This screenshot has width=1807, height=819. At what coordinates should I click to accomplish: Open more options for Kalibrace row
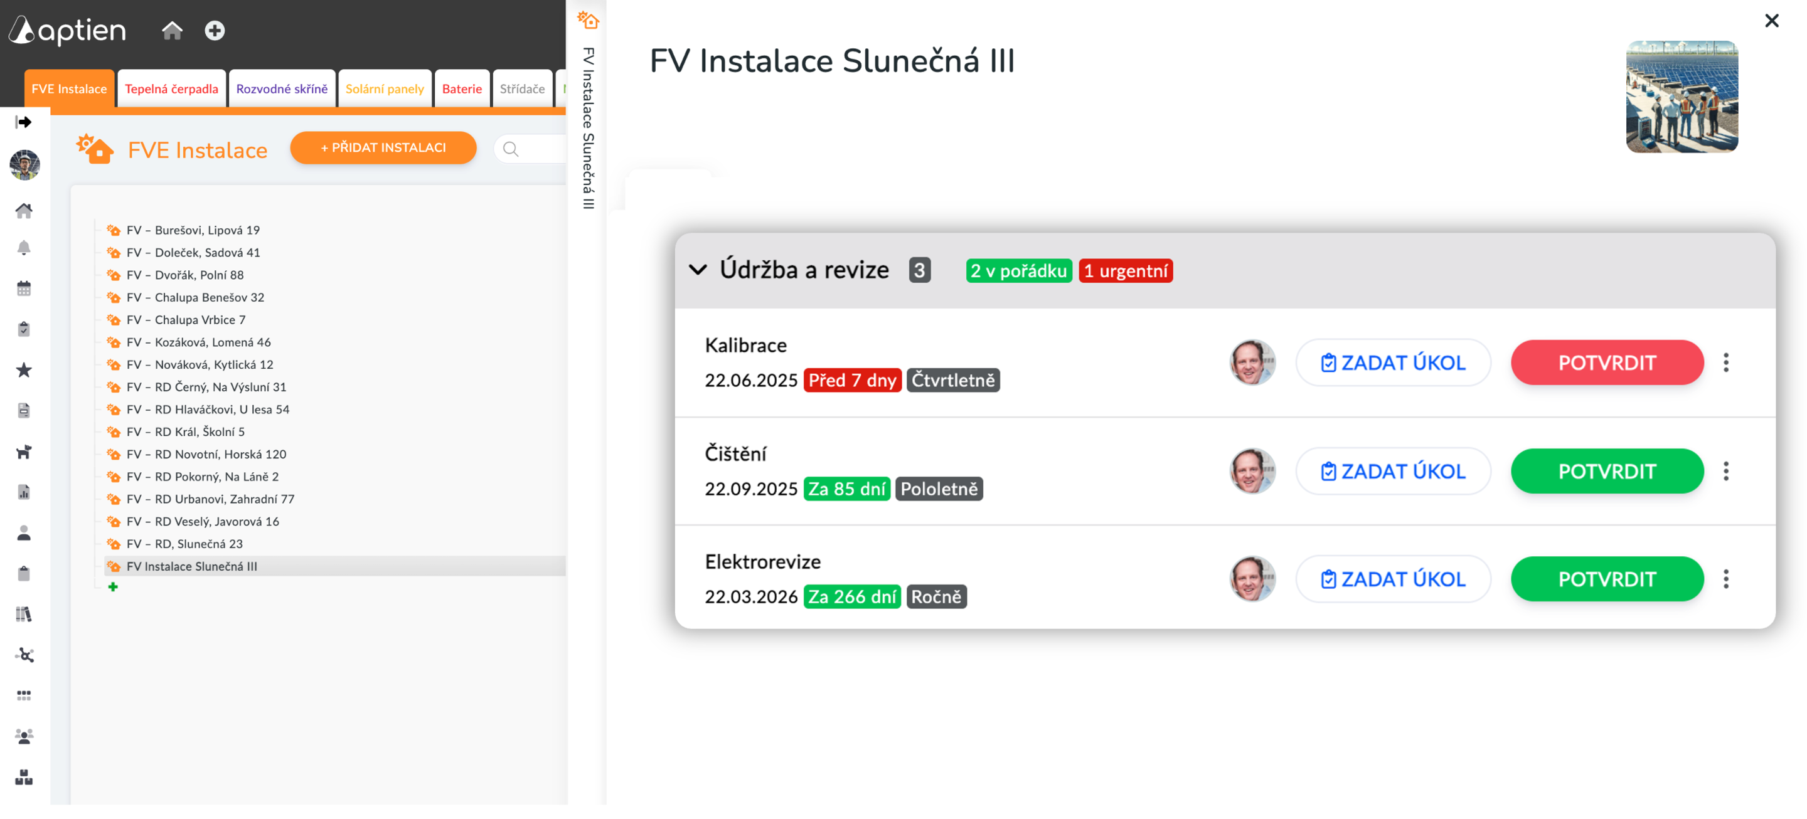(x=1725, y=362)
